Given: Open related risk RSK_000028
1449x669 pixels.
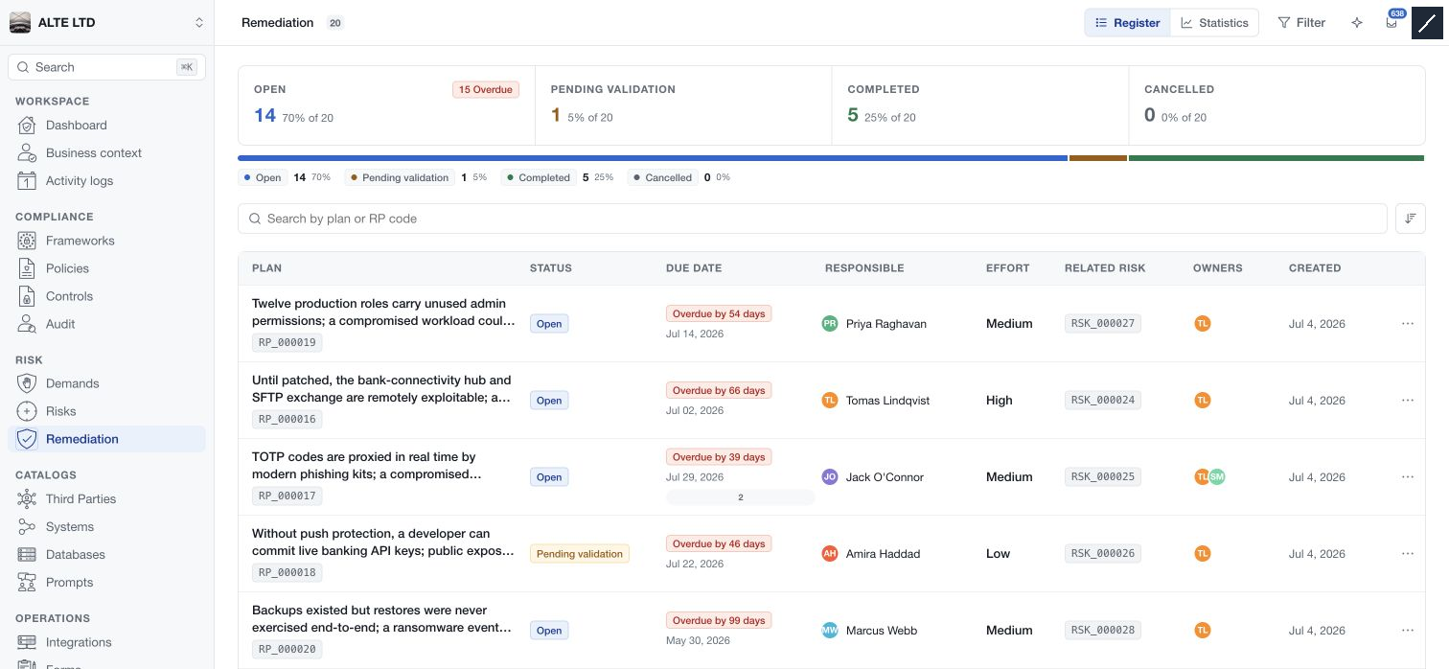Looking at the screenshot, I should 1103,630.
